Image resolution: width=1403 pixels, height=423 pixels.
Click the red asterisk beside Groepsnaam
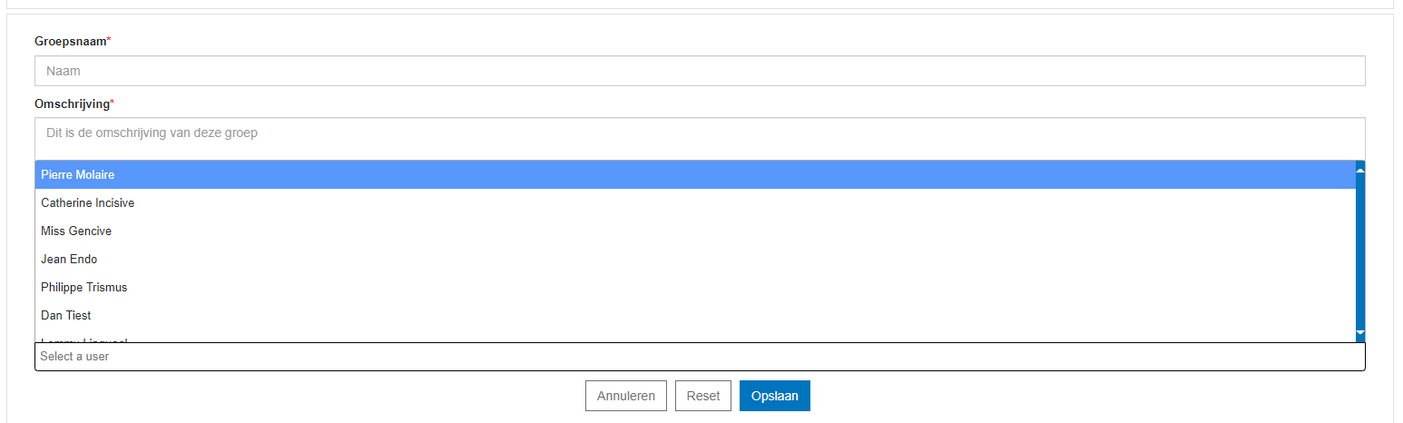[109, 41]
